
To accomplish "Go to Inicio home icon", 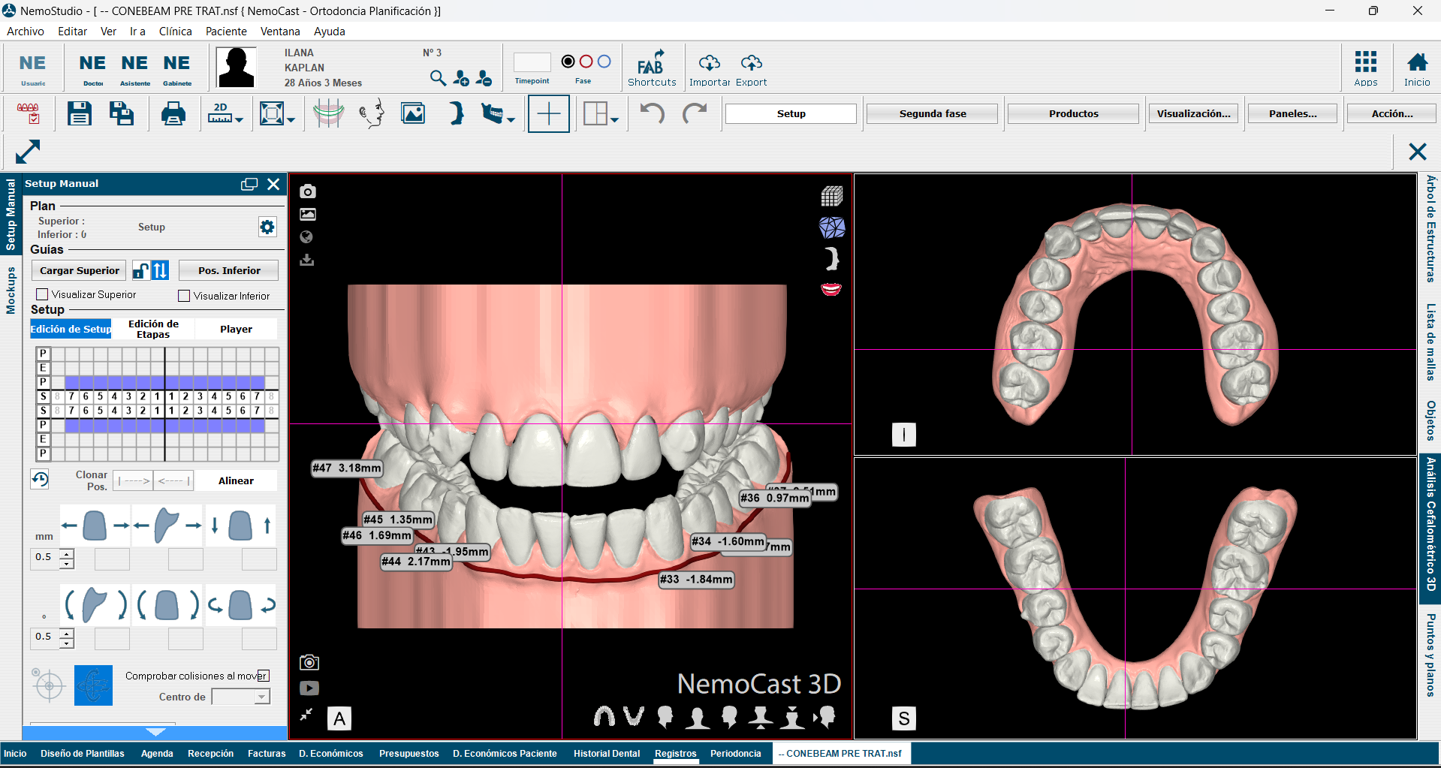I will [x=1417, y=68].
